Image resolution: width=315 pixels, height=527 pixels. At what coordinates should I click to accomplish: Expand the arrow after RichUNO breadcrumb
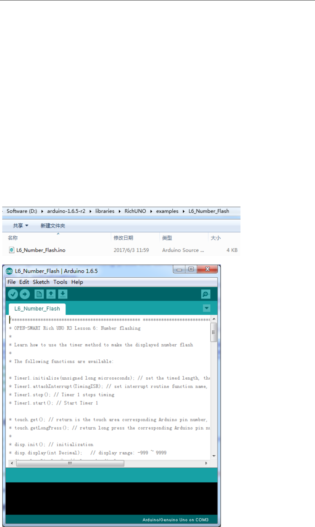click(x=151, y=211)
